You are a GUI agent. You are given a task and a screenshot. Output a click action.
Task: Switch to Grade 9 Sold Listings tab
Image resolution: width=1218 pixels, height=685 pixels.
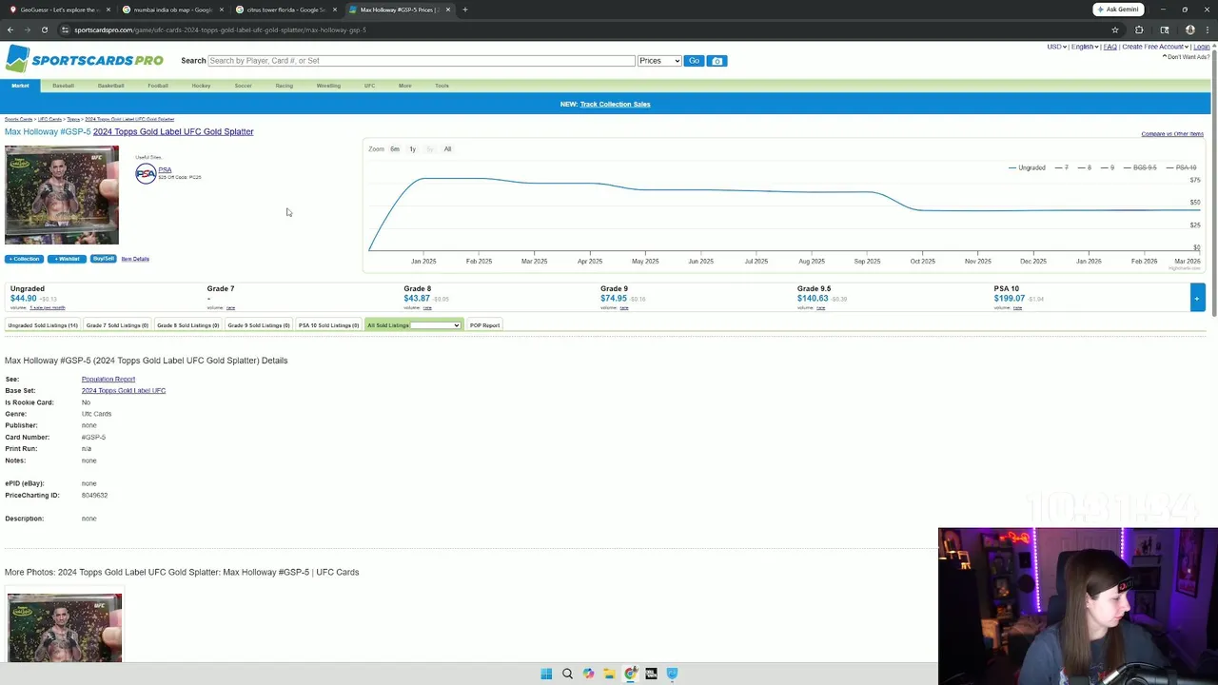(x=259, y=325)
